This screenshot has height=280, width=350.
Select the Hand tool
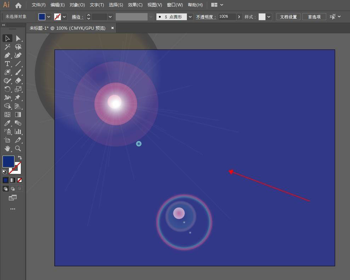point(7,148)
